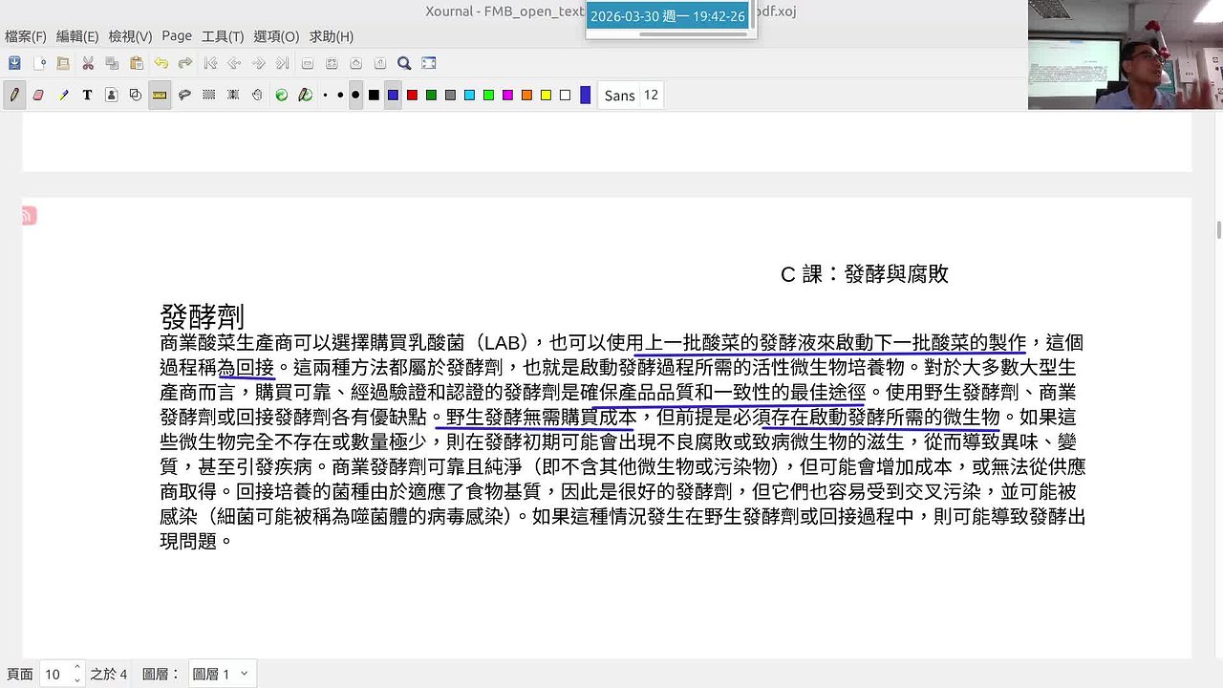The image size is (1223, 688).
Task: Restore default tool options (green icon)
Action: (x=282, y=95)
